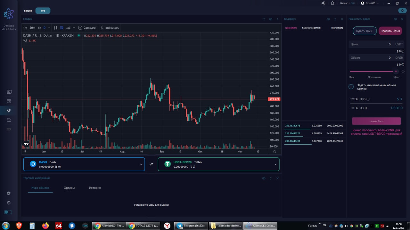Open Compare symbols tool
The height and width of the screenshot is (230, 410).
(x=87, y=28)
